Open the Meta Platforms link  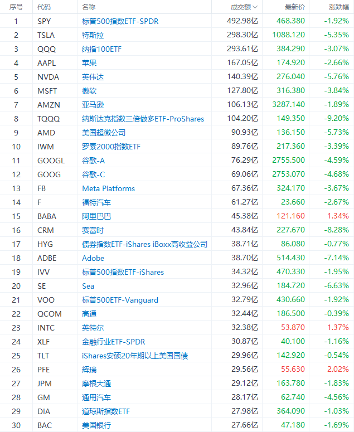(x=109, y=188)
